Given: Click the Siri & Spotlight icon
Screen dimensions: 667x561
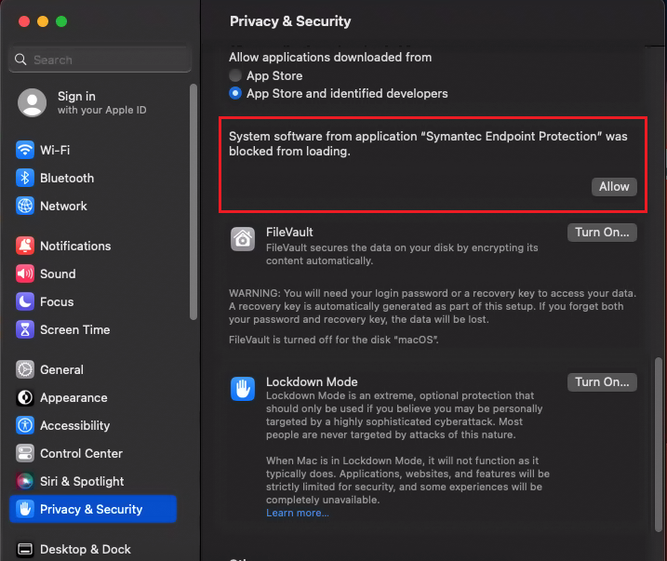Looking at the screenshot, I should coord(25,481).
